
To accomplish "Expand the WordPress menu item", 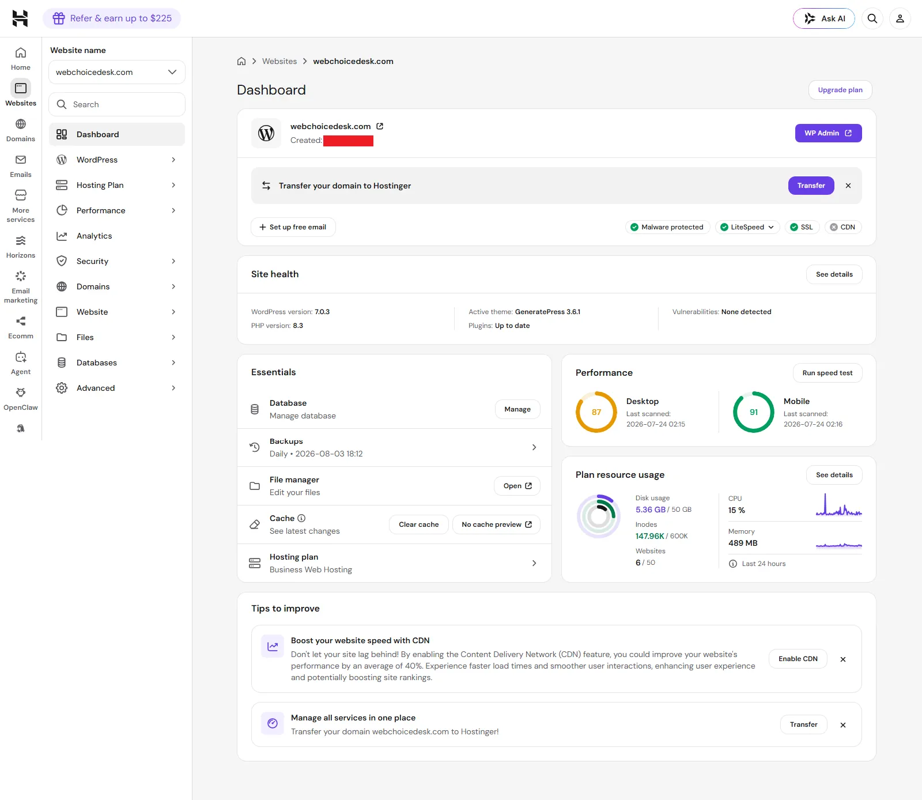I will coord(117,160).
